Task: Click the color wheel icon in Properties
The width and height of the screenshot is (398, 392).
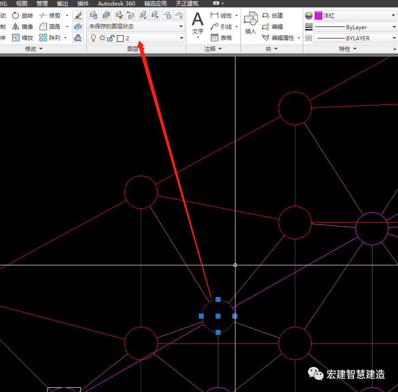Action: [x=309, y=16]
